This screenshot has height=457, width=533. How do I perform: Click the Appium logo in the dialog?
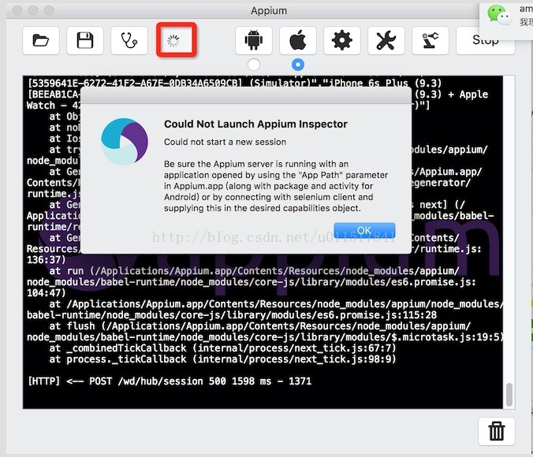(125, 142)
